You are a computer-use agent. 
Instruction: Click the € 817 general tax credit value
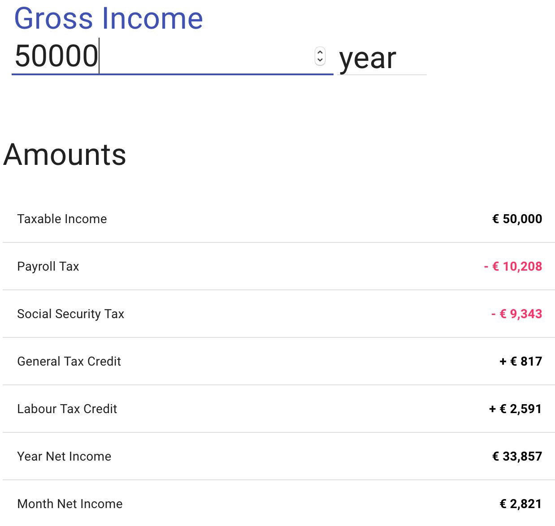click(520, 362)
